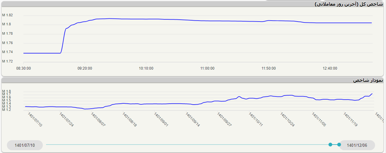Viewport: 386px width, 153px height.
Task: Click the 1401/10/24 date label on the history chart
Action: 287,120
